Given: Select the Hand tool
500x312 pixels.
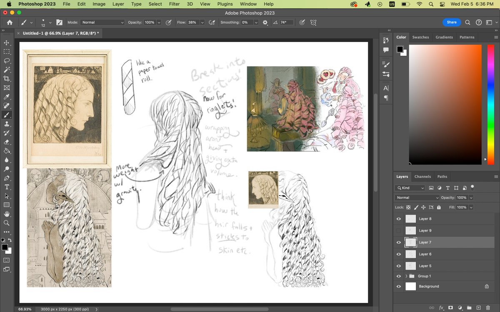Looking at the screenshot, I should point(7,214).
